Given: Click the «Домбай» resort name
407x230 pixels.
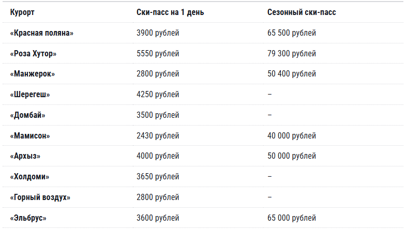Looking at the screenshot, I should coord(28,115).
